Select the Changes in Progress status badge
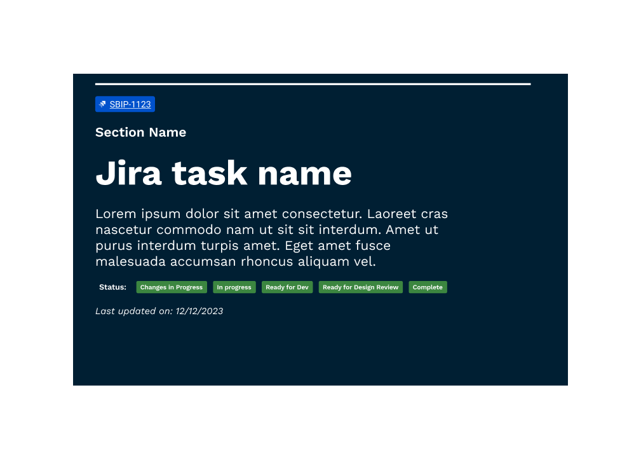 pos(172,287)
